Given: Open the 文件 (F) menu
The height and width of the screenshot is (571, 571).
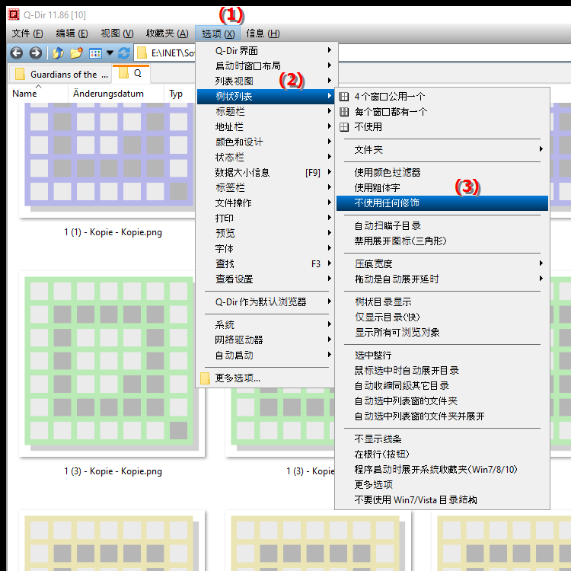Looking at the screenshot, I should tap(27, 33).
